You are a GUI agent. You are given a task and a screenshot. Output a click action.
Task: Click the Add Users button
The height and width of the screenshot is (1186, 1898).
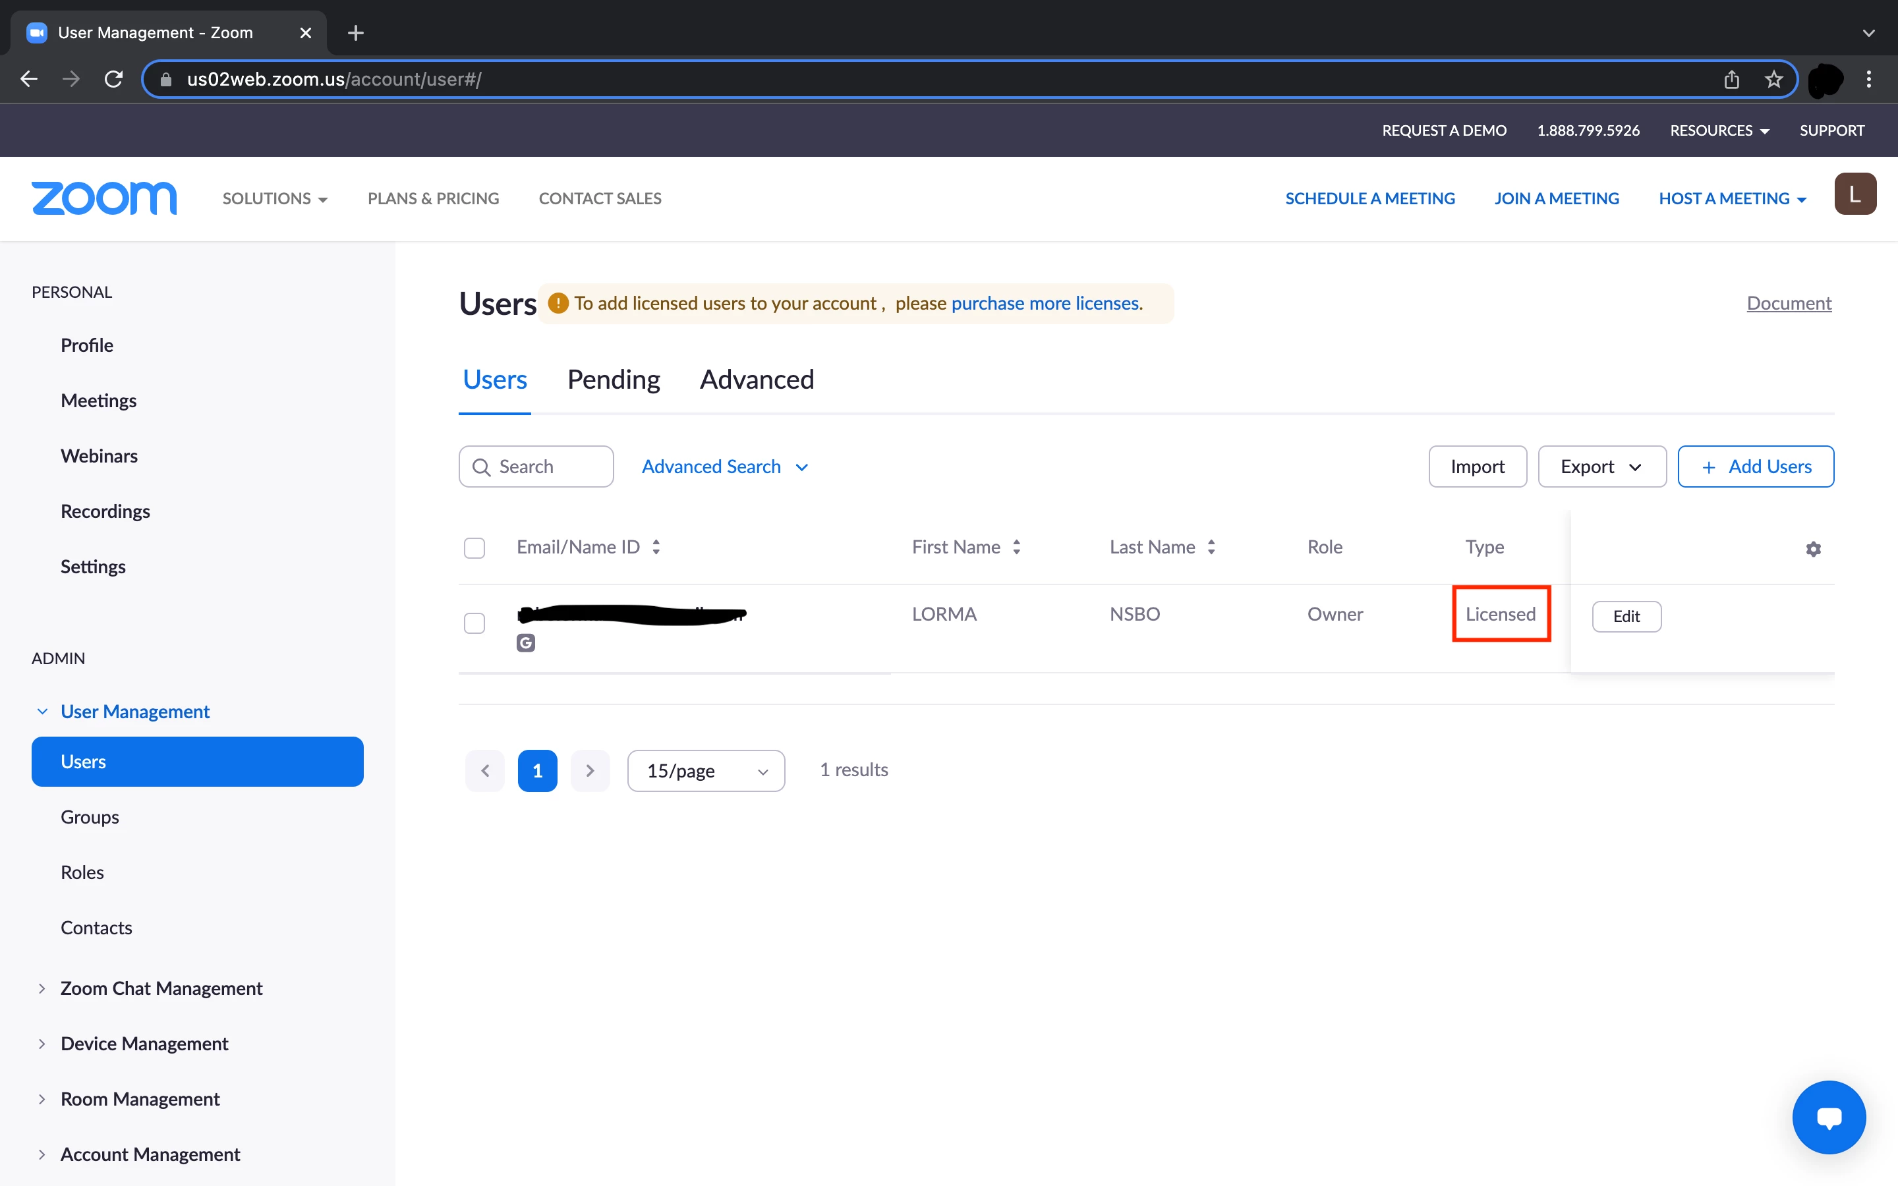[x=1755, y=466]
